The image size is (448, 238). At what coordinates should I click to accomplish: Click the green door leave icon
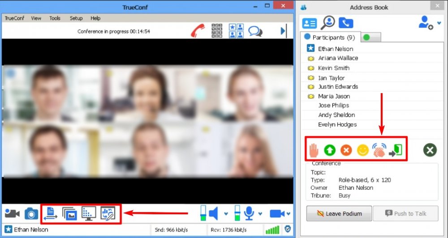point(396,150)
